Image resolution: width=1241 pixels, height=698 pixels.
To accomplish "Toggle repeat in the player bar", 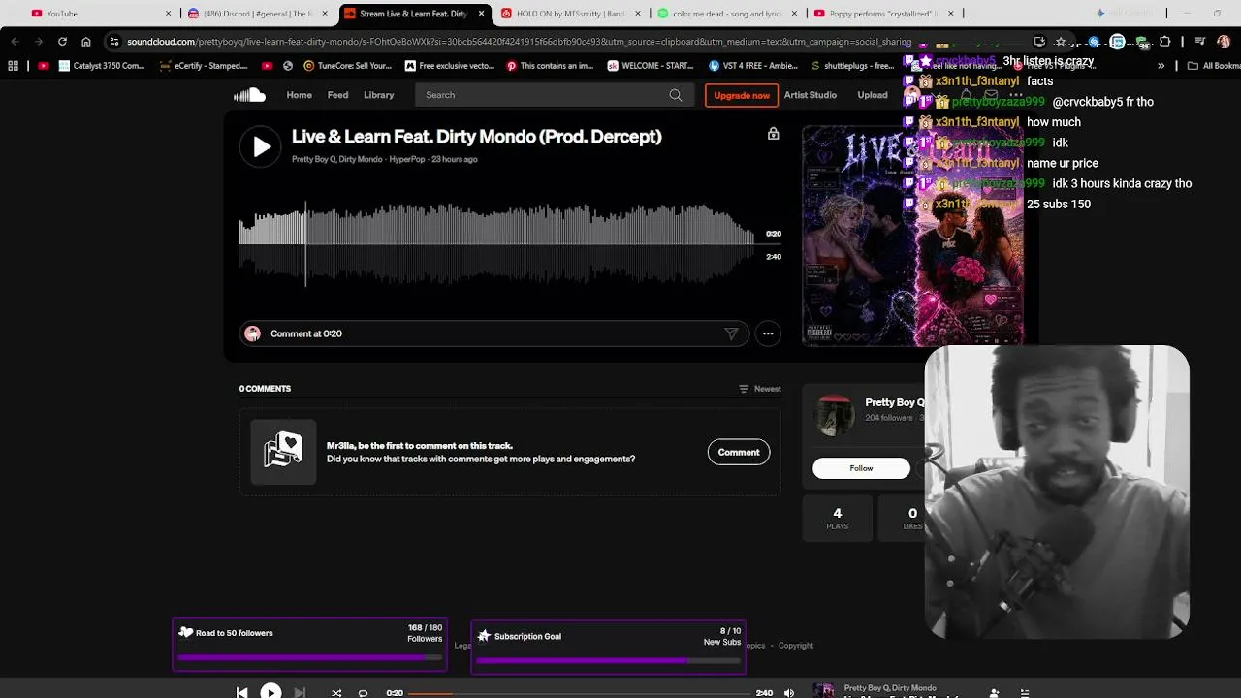I will point(363,693).
